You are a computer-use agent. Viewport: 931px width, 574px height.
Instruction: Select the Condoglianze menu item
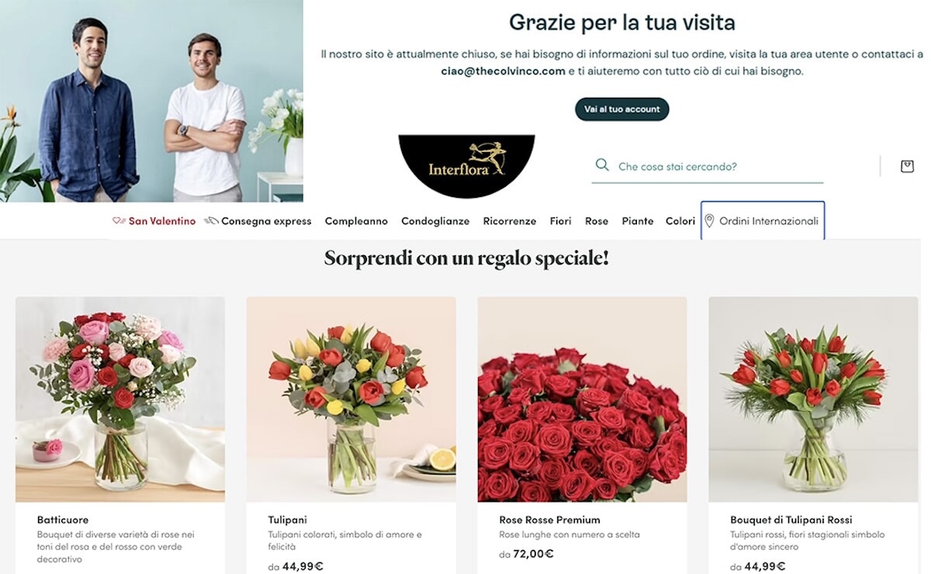click(x=435, y=221)
